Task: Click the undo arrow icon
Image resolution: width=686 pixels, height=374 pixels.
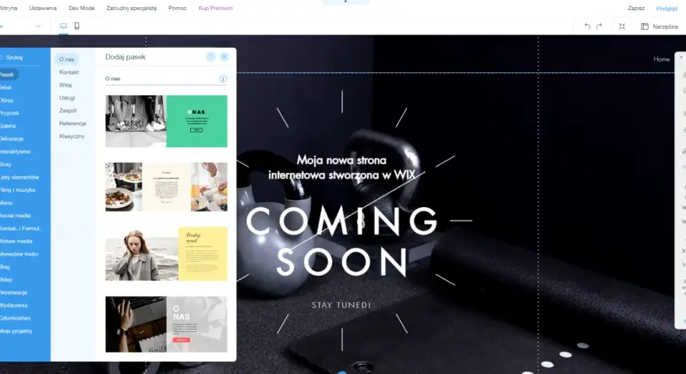Action: click(587, 26)
